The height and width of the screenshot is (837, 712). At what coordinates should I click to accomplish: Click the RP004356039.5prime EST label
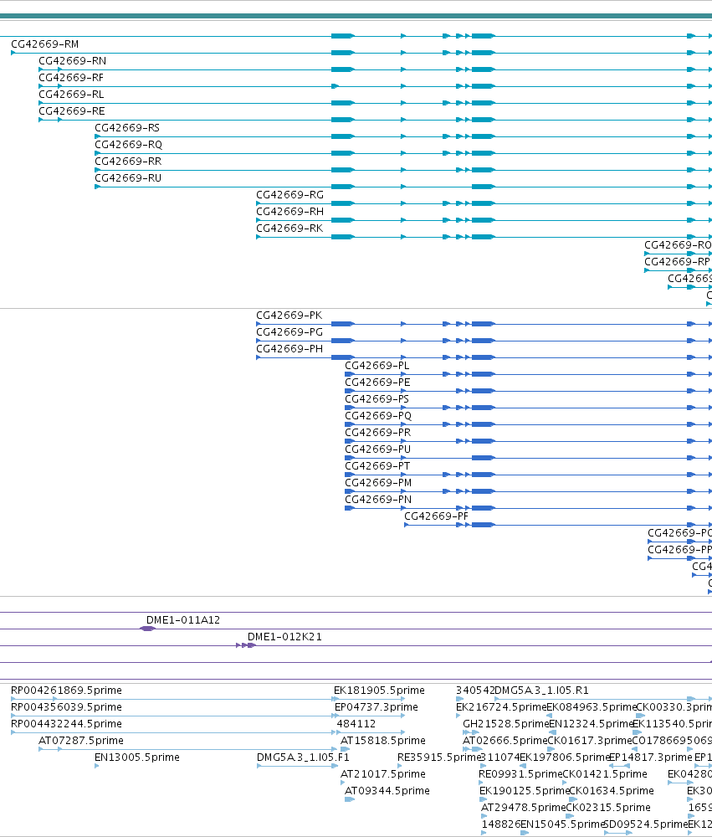click(66, 707)
